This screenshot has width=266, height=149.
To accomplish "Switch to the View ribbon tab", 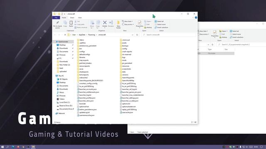I will 80,17.
